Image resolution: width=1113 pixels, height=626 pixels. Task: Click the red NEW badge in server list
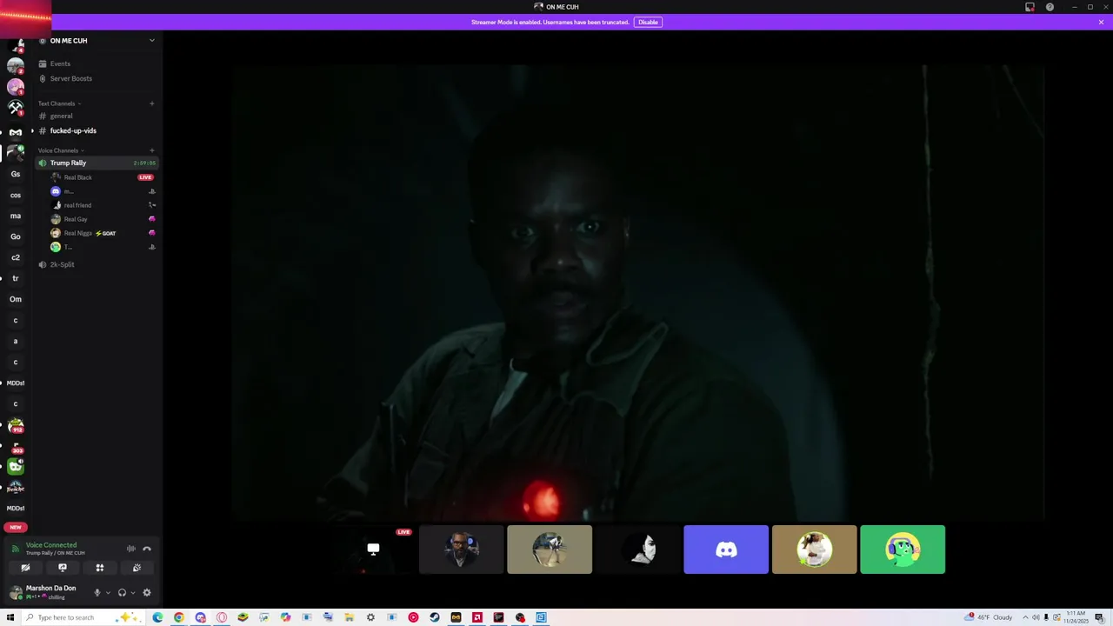16,527
